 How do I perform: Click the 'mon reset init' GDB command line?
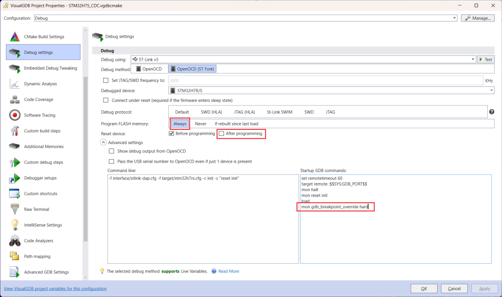[314, 196]
